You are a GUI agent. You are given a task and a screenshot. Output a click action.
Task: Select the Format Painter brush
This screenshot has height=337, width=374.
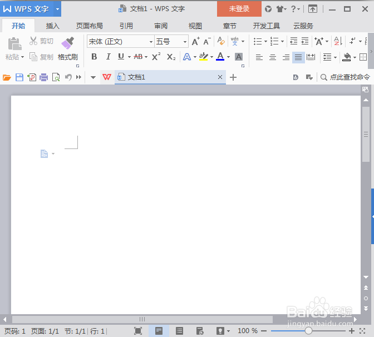(68, 43)
